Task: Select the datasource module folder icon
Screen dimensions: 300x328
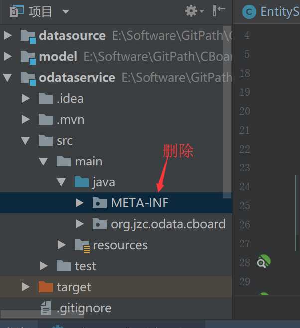Action: click(28, 36)
